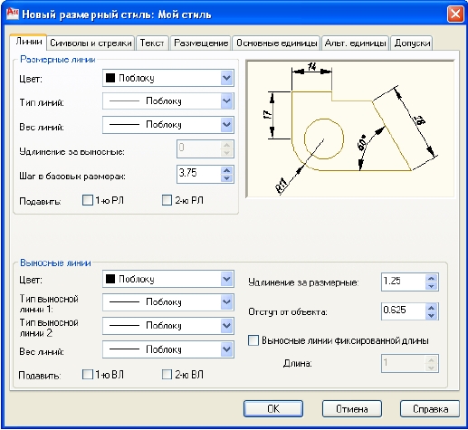Screen dimensions: 468x430
Task: Confirm with the OK button
Action: (273, 409)
